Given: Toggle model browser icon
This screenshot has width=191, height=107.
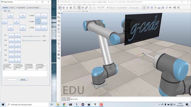Looking at the screenshot, I should point(59,44).
